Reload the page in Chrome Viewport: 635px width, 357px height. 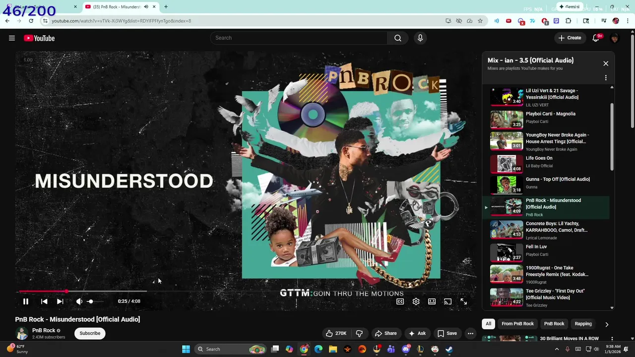(31, 21)
